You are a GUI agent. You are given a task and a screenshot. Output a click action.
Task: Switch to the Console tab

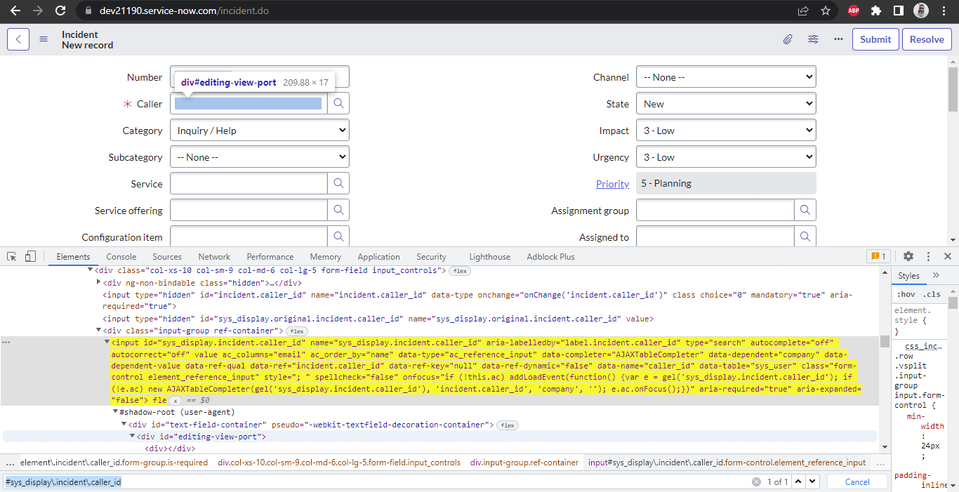[x=121, y=257]
